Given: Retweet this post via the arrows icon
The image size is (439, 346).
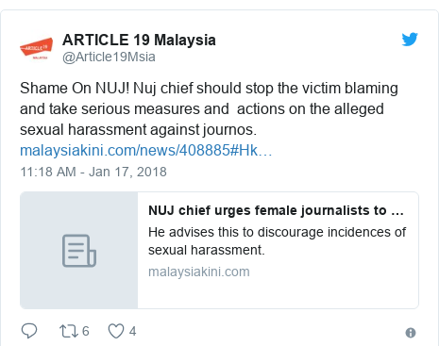Looking at the screenshot, I should (x=69, y=331).
